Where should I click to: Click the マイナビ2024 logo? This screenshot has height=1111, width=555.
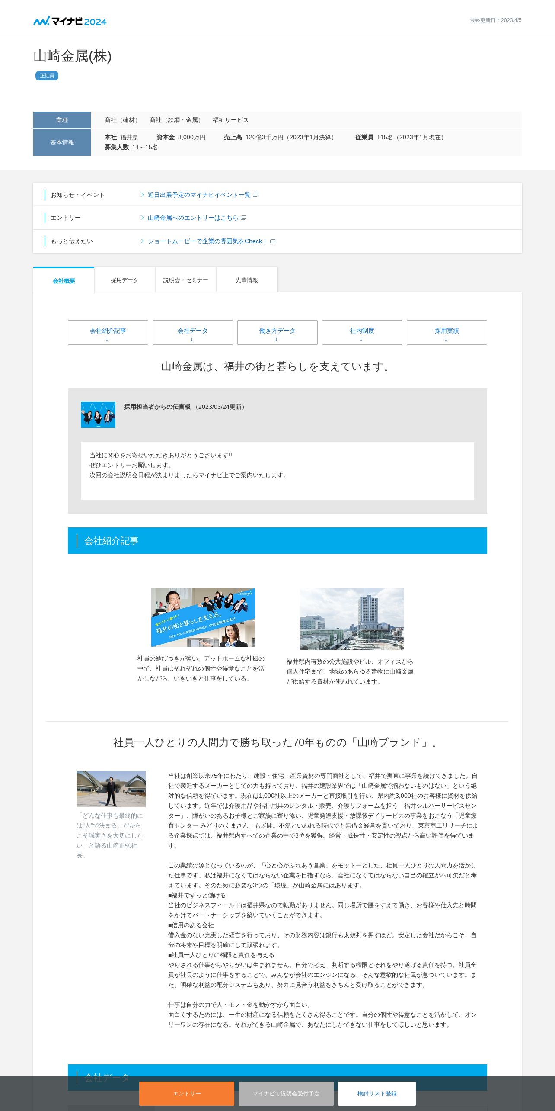70,21
